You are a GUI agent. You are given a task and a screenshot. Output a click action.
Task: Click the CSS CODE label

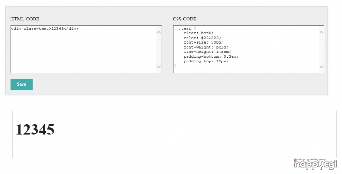pyautogui.click(x=185, y=19)
